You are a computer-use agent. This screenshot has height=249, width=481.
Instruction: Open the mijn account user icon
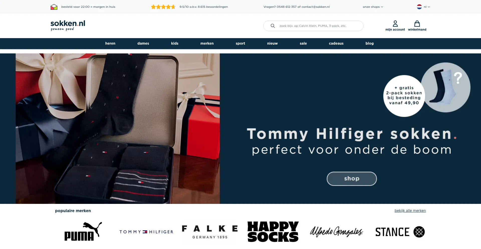(395, 24)
